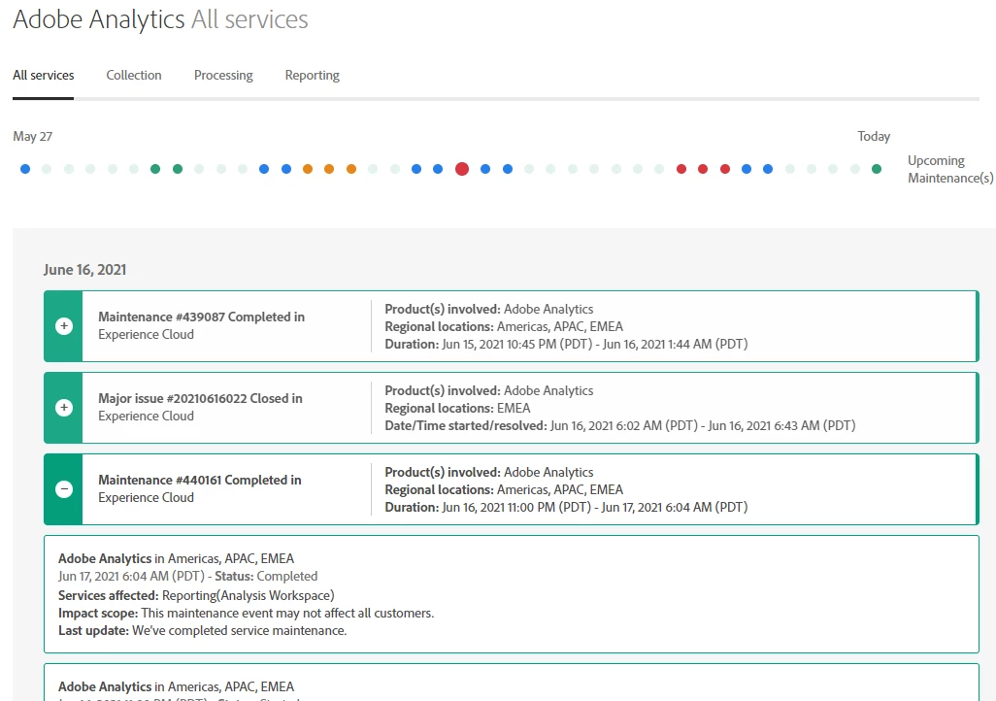Select the middle of three small red dots

point(703,169)
